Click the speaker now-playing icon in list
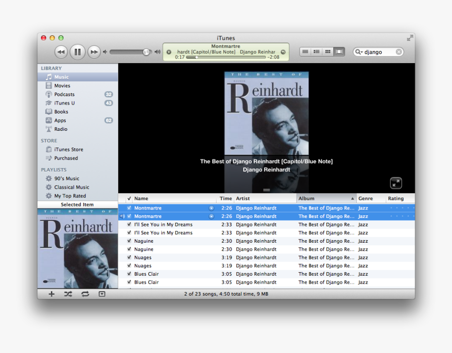 pos(122,216)
